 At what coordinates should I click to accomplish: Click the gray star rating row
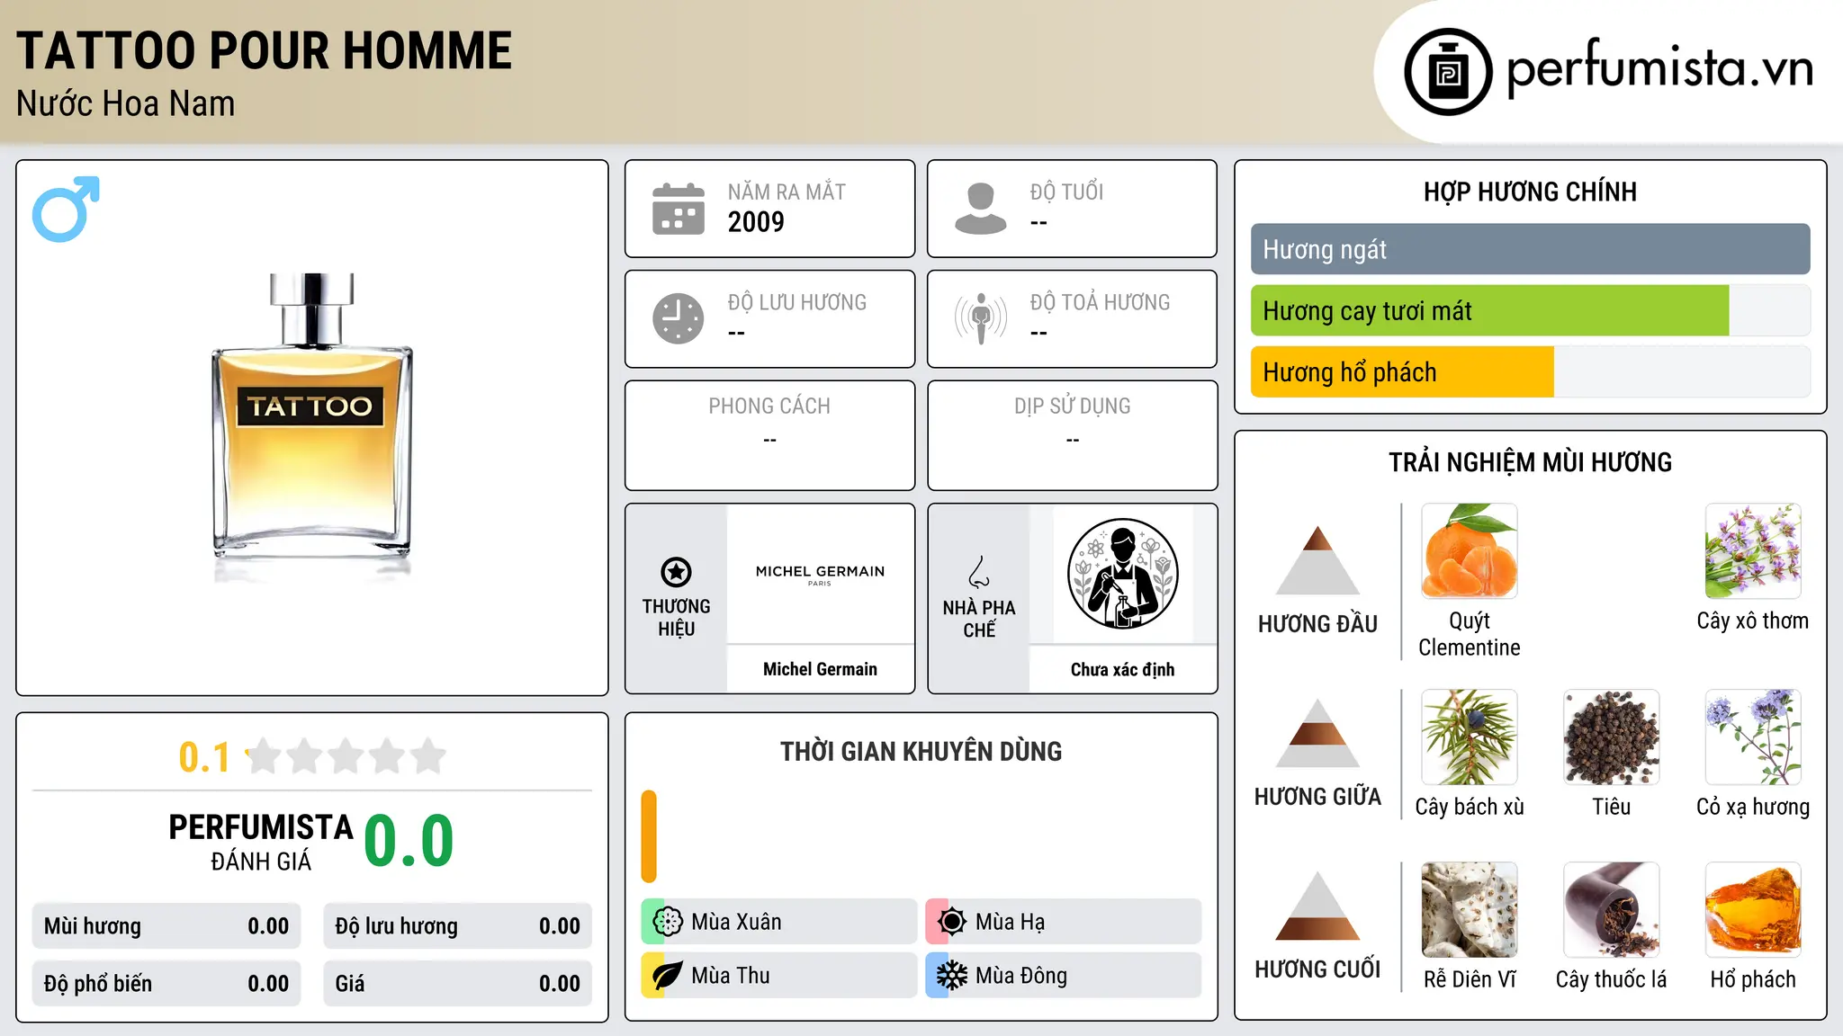[346, 756]
